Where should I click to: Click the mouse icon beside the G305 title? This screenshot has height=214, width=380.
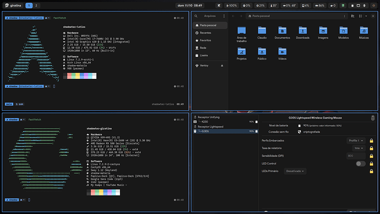coord(373,118)
